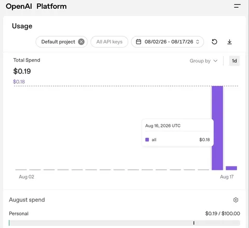
Task: Open the All API keys filter
Action: (109, 42)
